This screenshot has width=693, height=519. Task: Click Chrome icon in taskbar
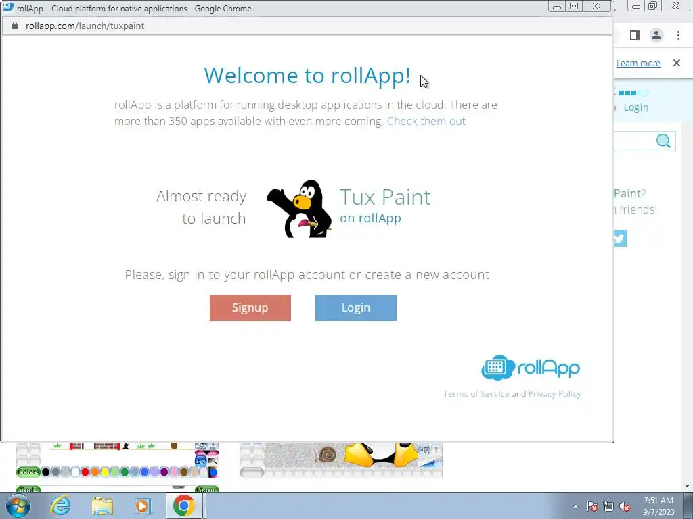pos(184,505)
